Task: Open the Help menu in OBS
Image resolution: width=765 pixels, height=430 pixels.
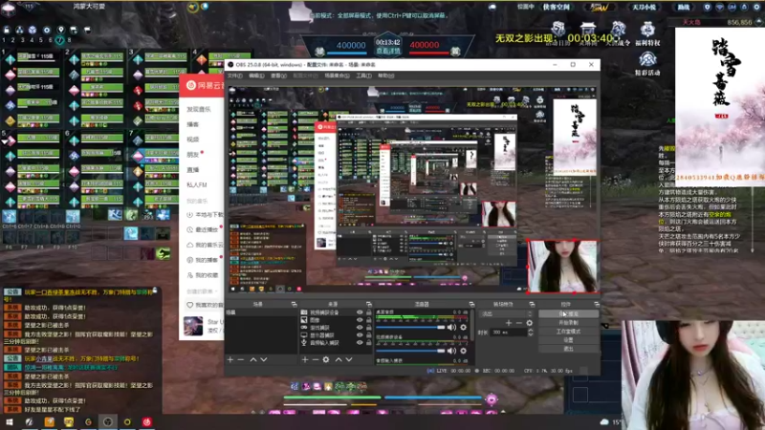Action: point(386,75)
